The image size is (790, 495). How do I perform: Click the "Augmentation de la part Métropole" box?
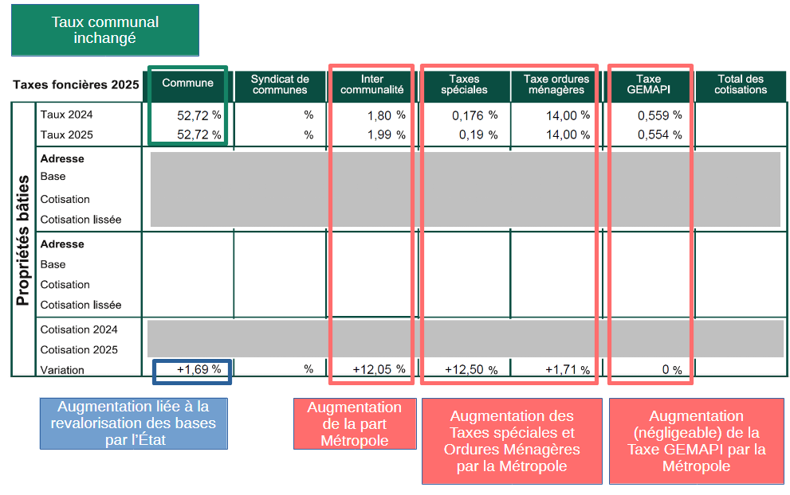coord(355,423)
